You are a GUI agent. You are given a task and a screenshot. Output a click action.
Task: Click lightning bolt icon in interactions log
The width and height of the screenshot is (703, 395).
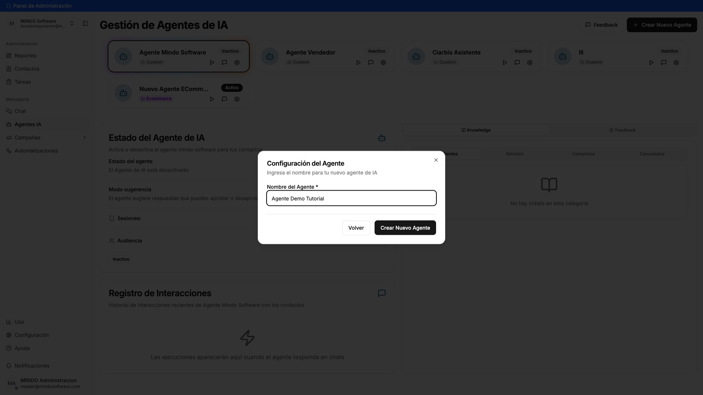tap(248, 338)
